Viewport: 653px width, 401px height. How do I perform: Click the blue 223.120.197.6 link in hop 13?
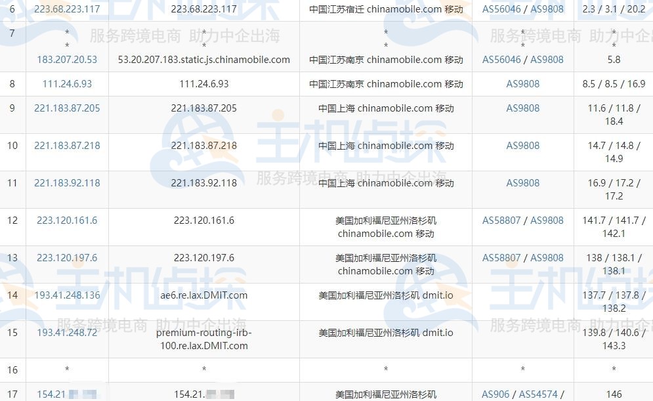pyautogui.click(x=67, y=258)
